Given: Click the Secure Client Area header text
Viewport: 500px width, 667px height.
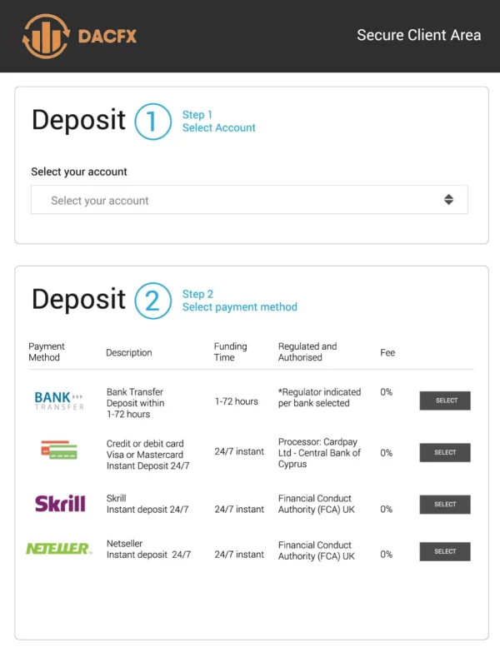Looking at the screenshot, I should tap(418, 35).
